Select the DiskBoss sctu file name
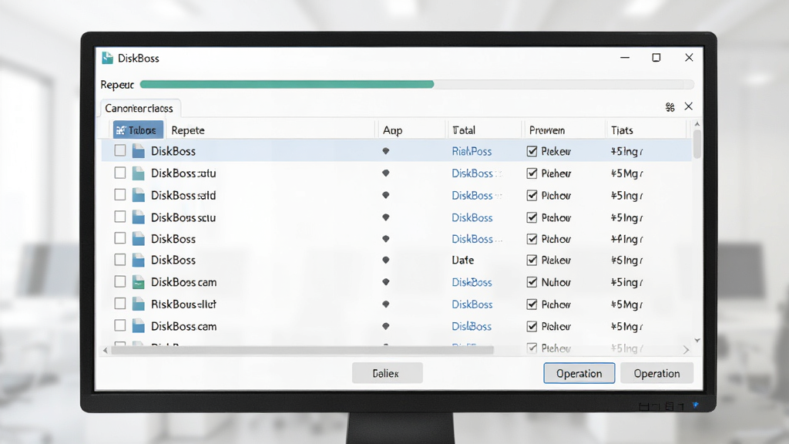 [x=183, y=217]
